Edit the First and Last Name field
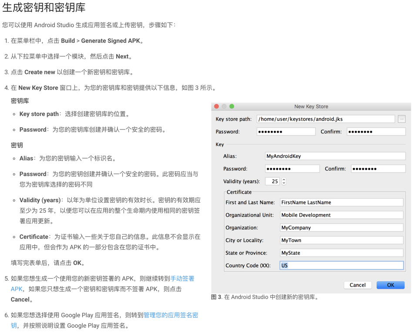The width and height of the screenshot is (414, 333). point(341,202)
